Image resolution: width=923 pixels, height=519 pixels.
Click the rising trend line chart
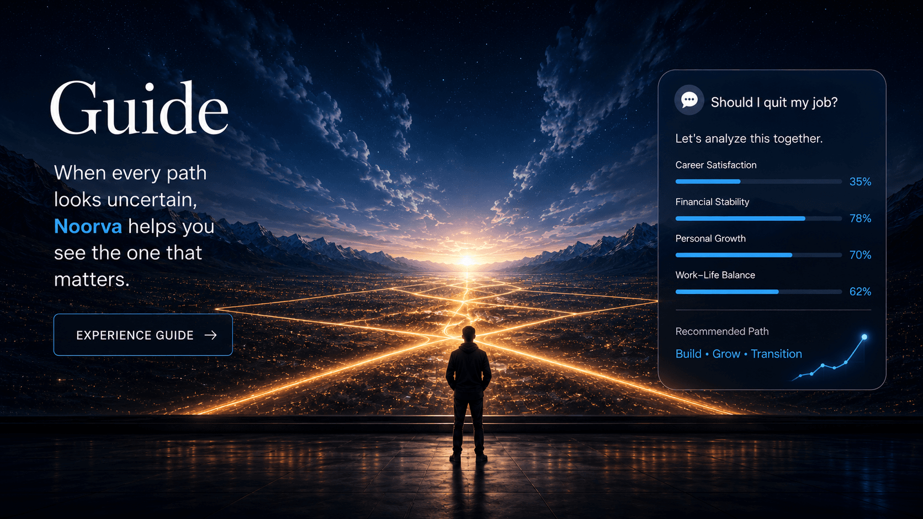(x=830, y=357)
